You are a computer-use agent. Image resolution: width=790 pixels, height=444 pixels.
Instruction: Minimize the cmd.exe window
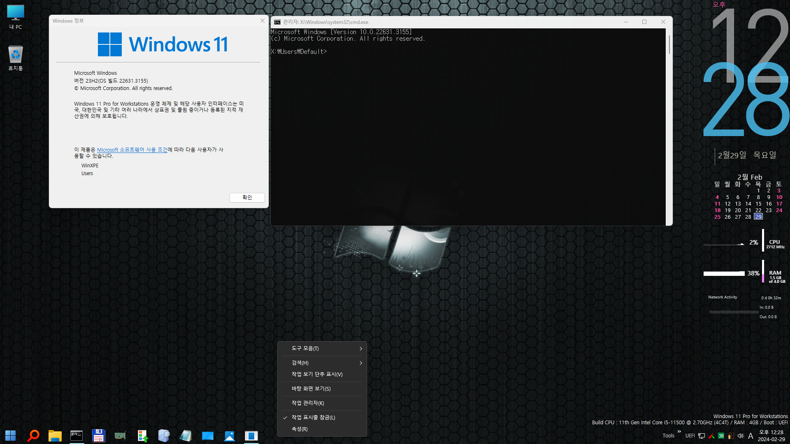point(626,22)
